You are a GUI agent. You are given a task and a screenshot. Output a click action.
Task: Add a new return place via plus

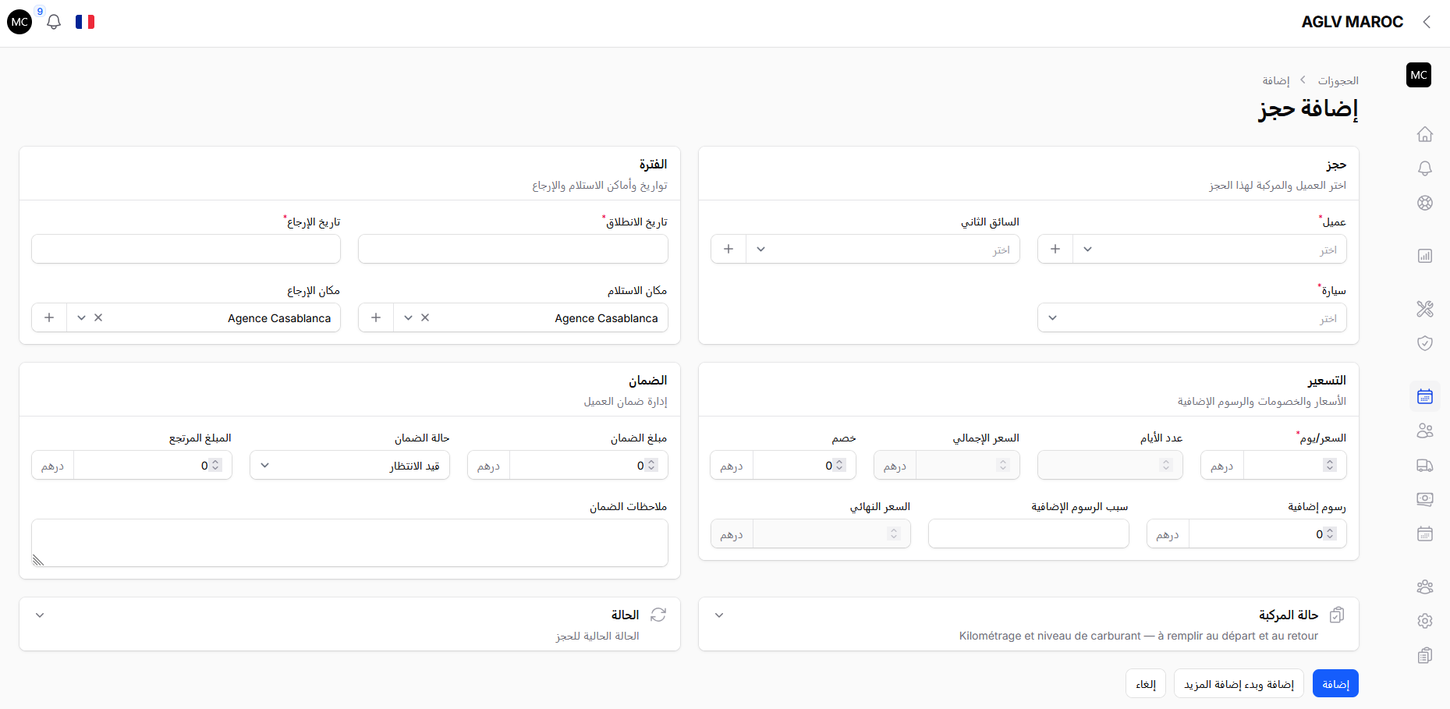pos(48,317)
